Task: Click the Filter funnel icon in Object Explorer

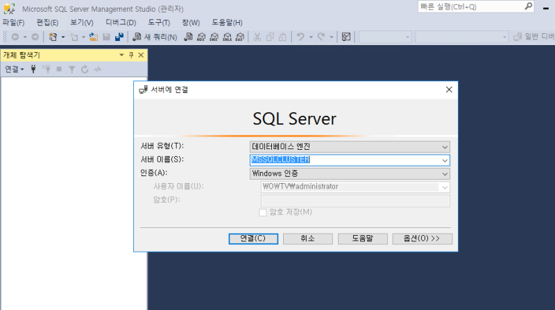Action: (72, 69)
